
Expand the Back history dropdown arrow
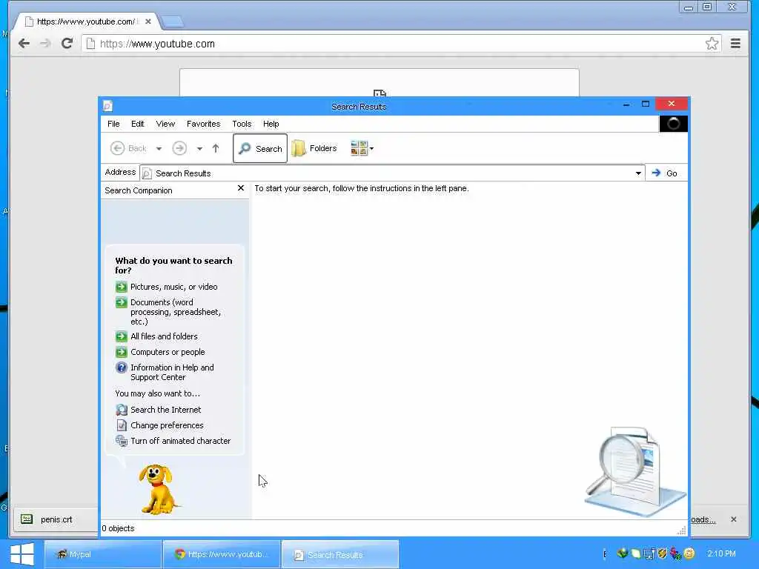(159, 148)
